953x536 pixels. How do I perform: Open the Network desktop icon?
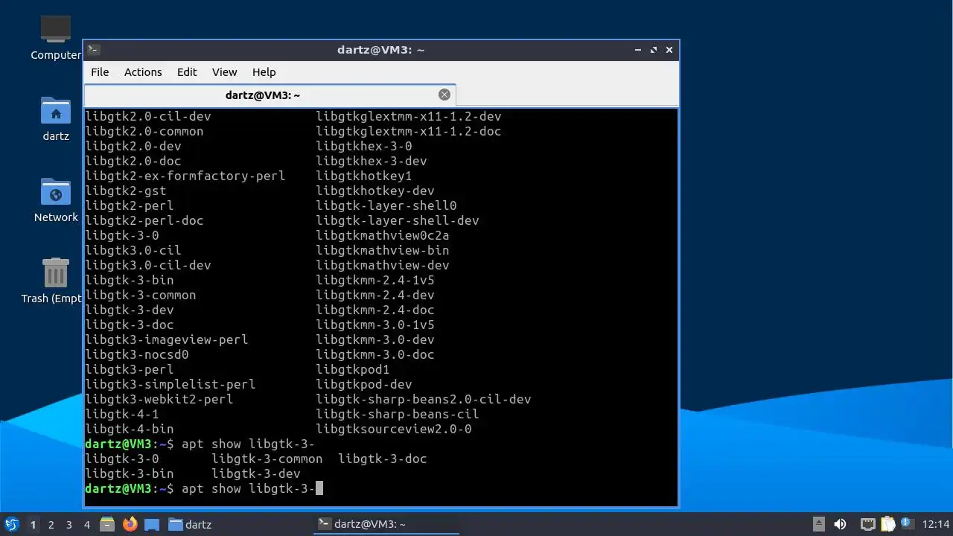pyautogui.click(x=56, y=200)
